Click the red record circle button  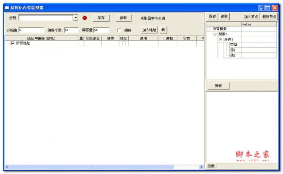click(84, 18)
